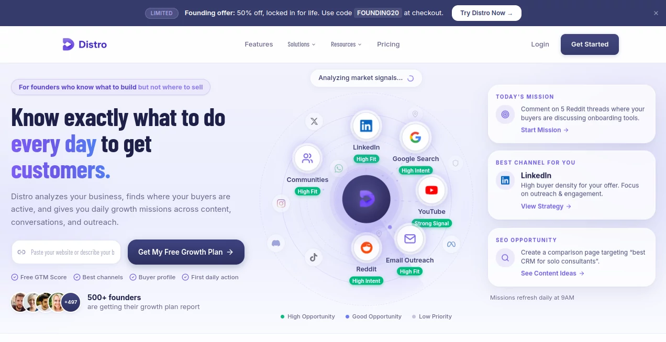This screenshot has width=666, height=342.
Task: Click the shield icon near Google Search
Action: (x=456, y=163)
